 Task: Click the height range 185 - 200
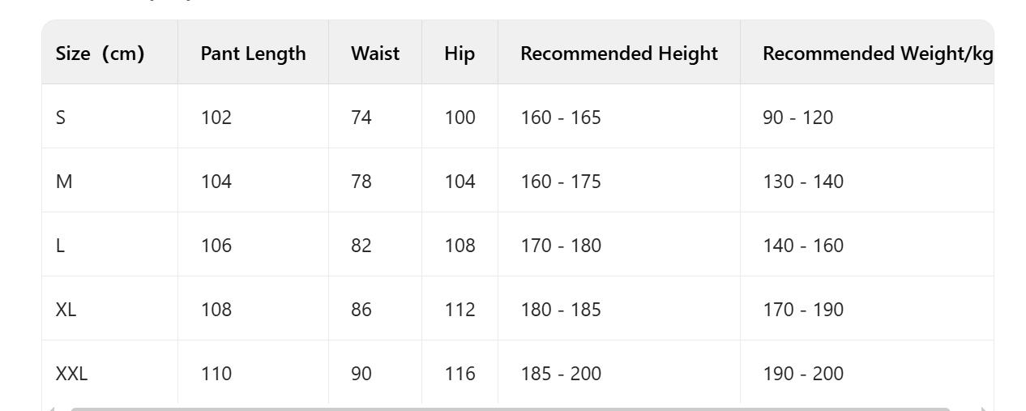[560, 374]
